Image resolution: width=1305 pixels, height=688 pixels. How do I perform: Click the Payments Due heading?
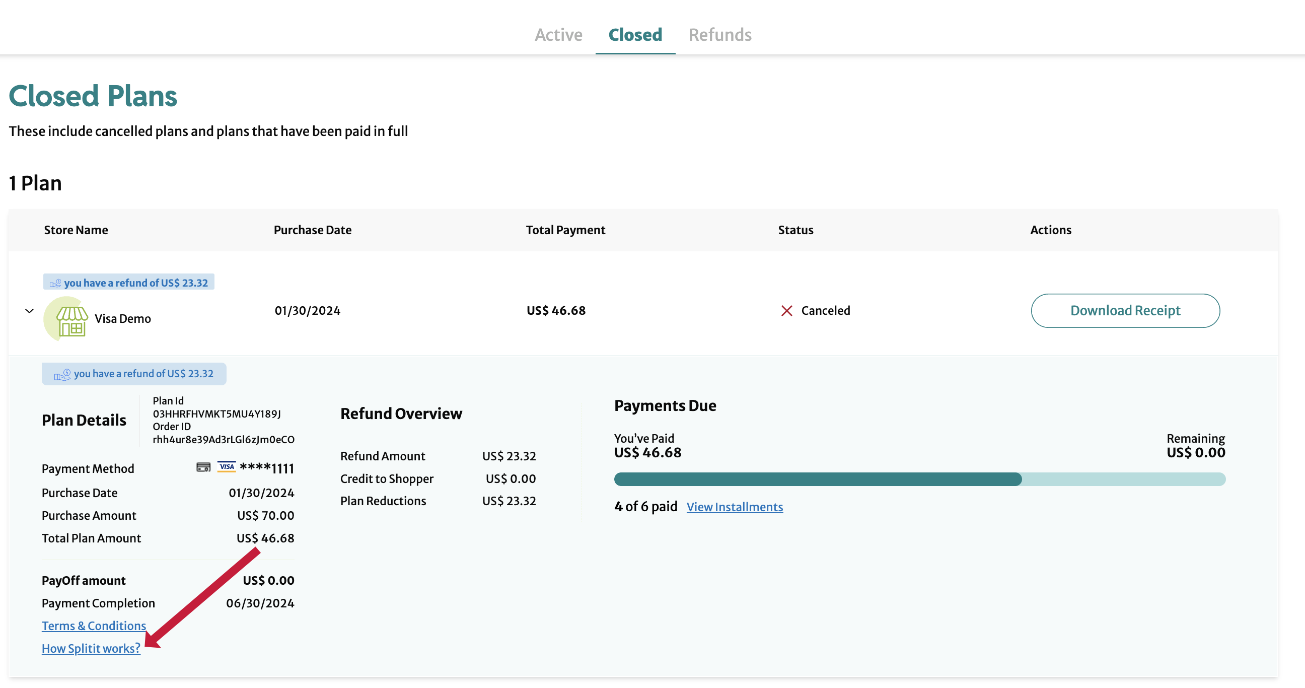click(665, 406)
